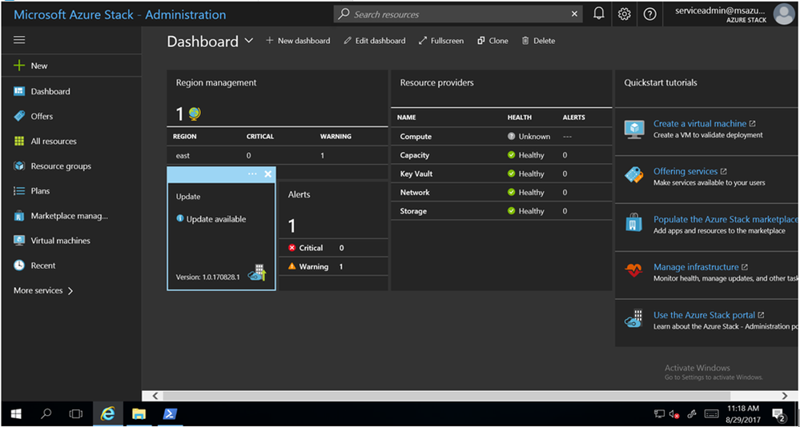The height and width of the screenshot is (427, 800).
Task: Open the Create a virtual machine link
Action: click(x=699, y=124)
